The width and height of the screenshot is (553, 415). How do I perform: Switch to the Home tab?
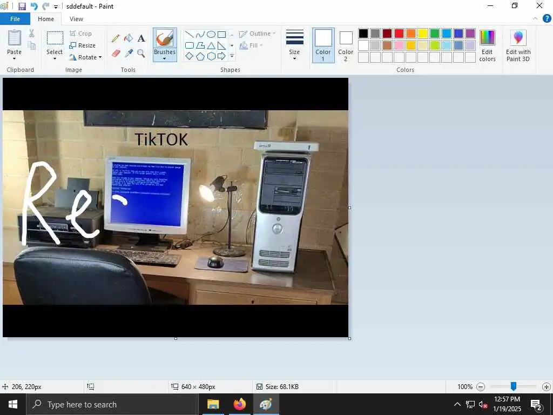(46, 19)
